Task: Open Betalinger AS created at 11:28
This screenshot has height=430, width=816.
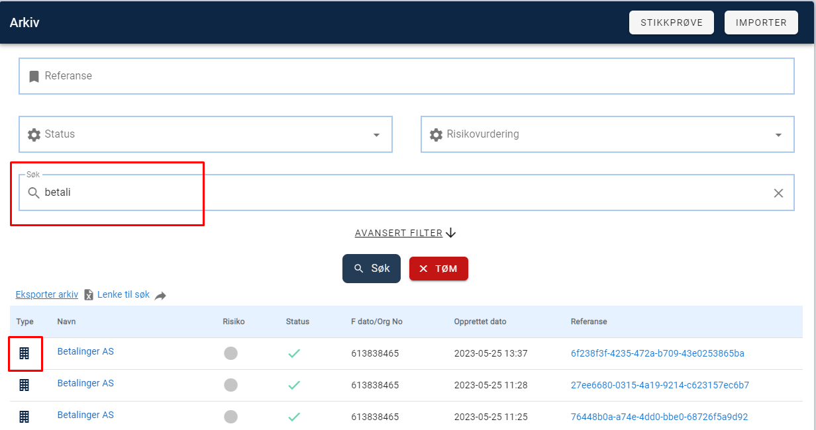Action: 85,383
